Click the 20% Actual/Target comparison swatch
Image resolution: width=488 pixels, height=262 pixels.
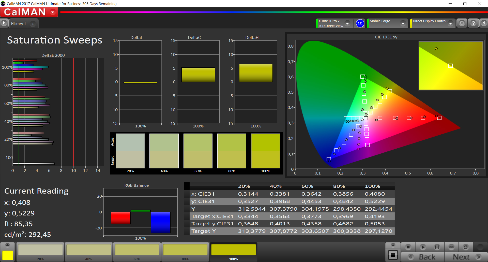[130, 151]
